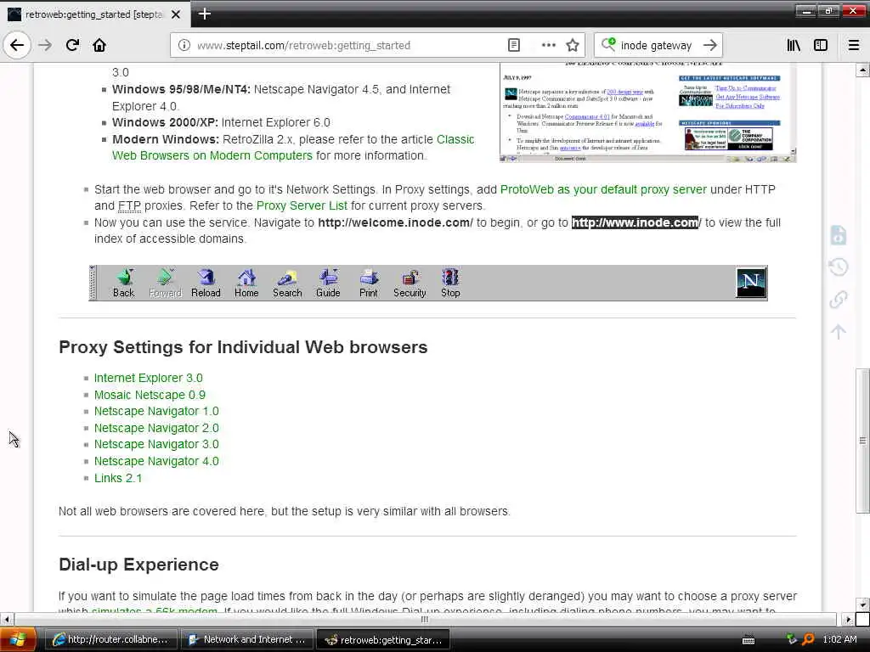Screen dimensions: 870x652
Task: Open Mosaic Netscape 0.9 link
Action: pos(150,395)
